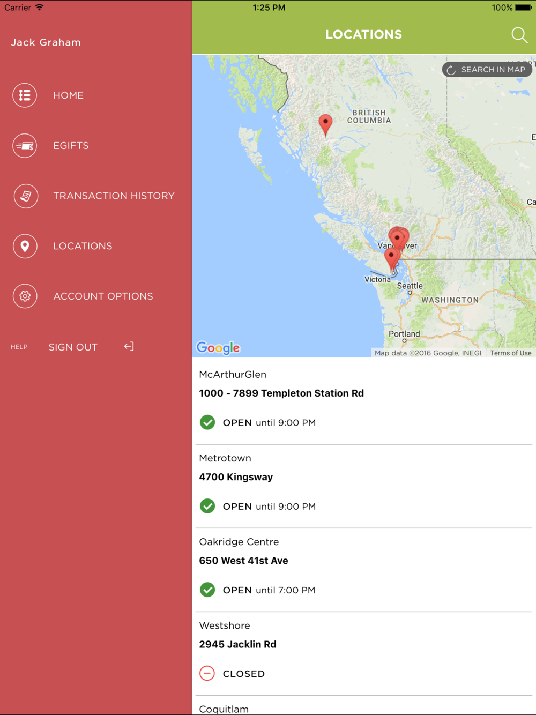This screenshot has width=536, height=715.
Task: Tap the battery indicator in status bar
Action: click(523, 8)
